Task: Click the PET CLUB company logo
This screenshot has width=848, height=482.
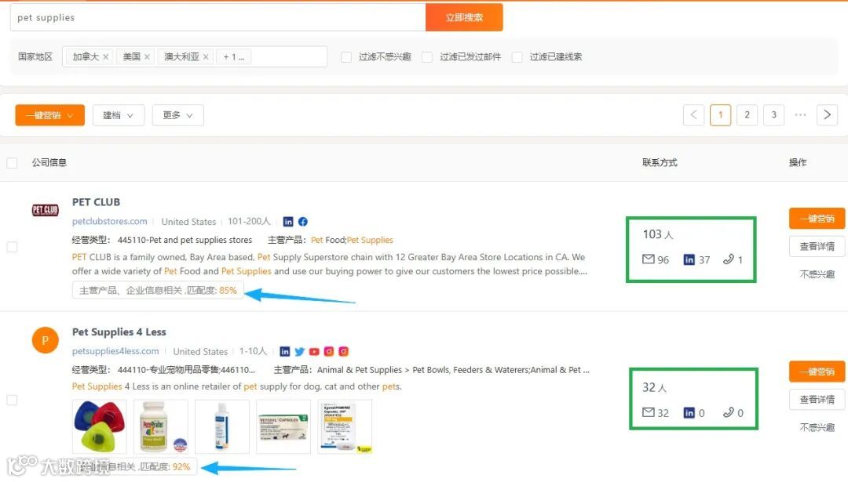Action: [46, 210]
